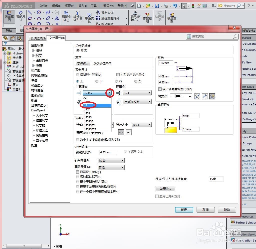The width and height of the screenshot is (256, 249).
Task: Click the arrows-outside dimension lines icon
Action: 197,96
